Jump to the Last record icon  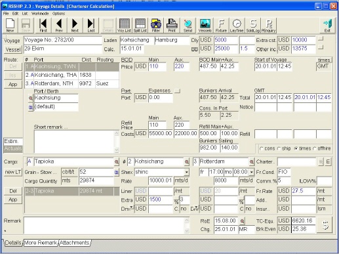91,26
